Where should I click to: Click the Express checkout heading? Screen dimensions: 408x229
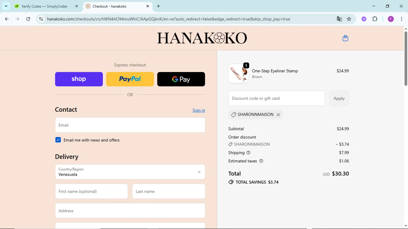point(130,65)
